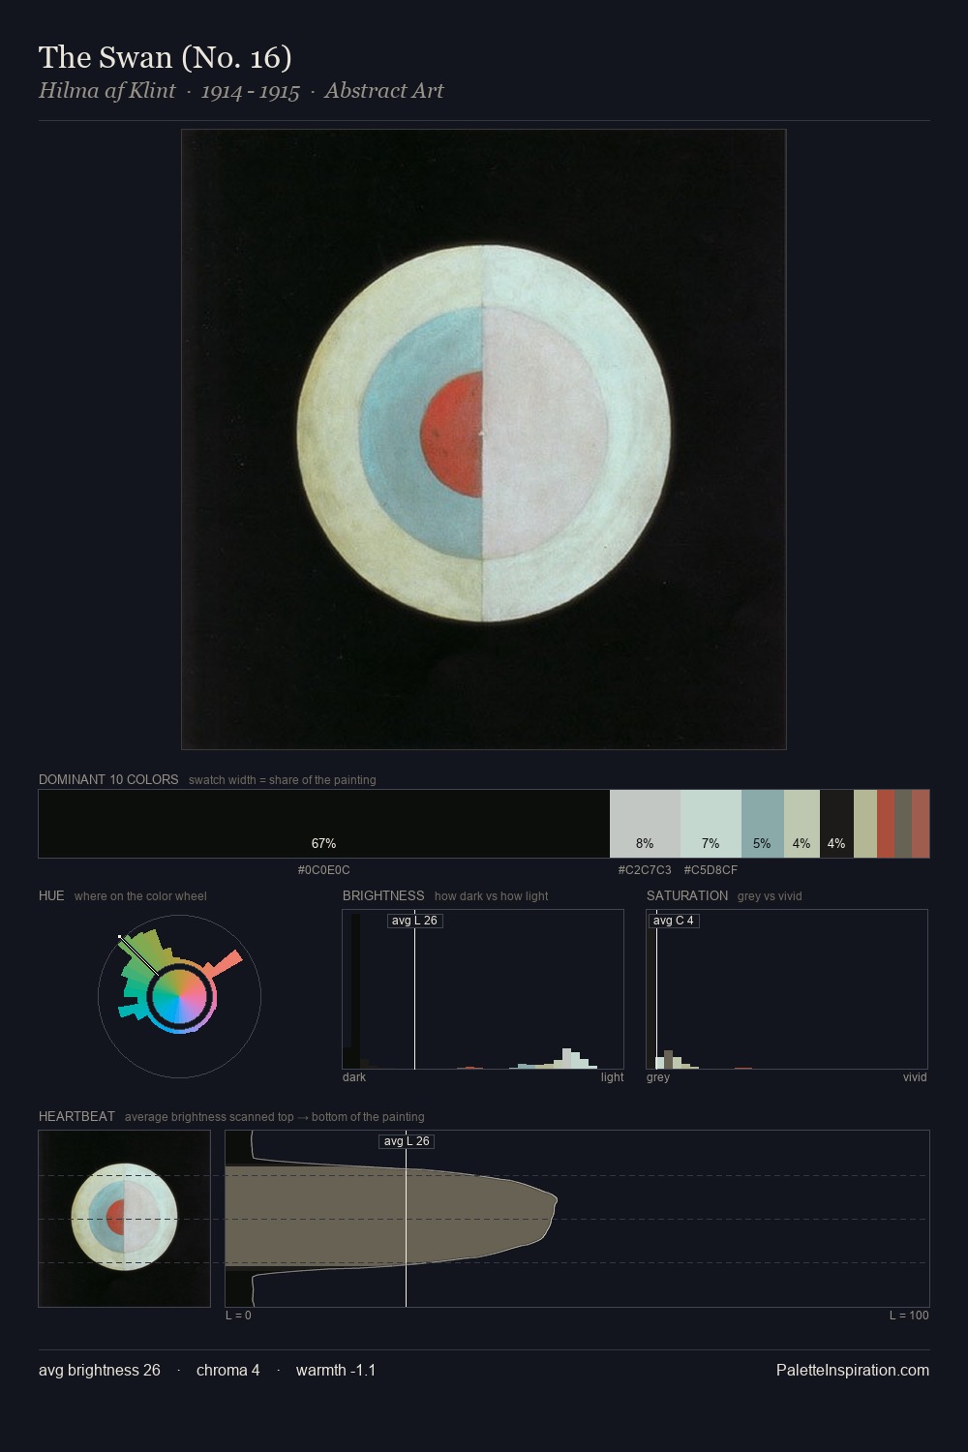The width and height of the screenshot is (968, 1452).
Task: Click the 'SATURATION' section heading
Action: point(687,895)
